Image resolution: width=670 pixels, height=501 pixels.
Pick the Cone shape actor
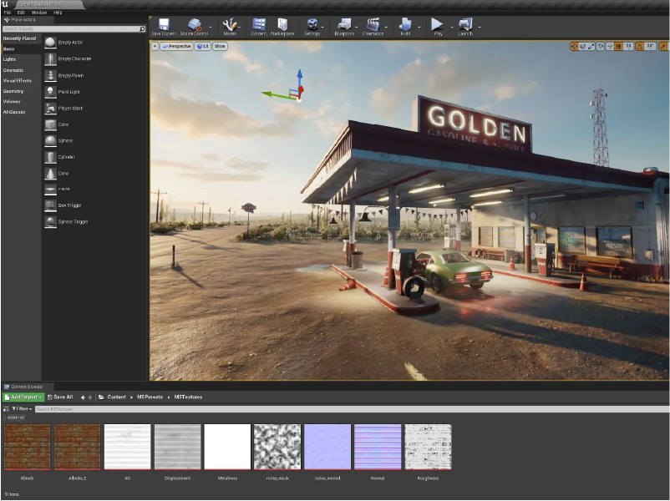click(x=57, y=173)
